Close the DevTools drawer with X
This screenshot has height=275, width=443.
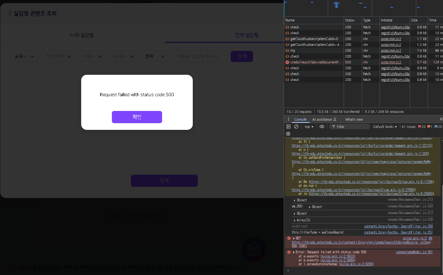441,119
